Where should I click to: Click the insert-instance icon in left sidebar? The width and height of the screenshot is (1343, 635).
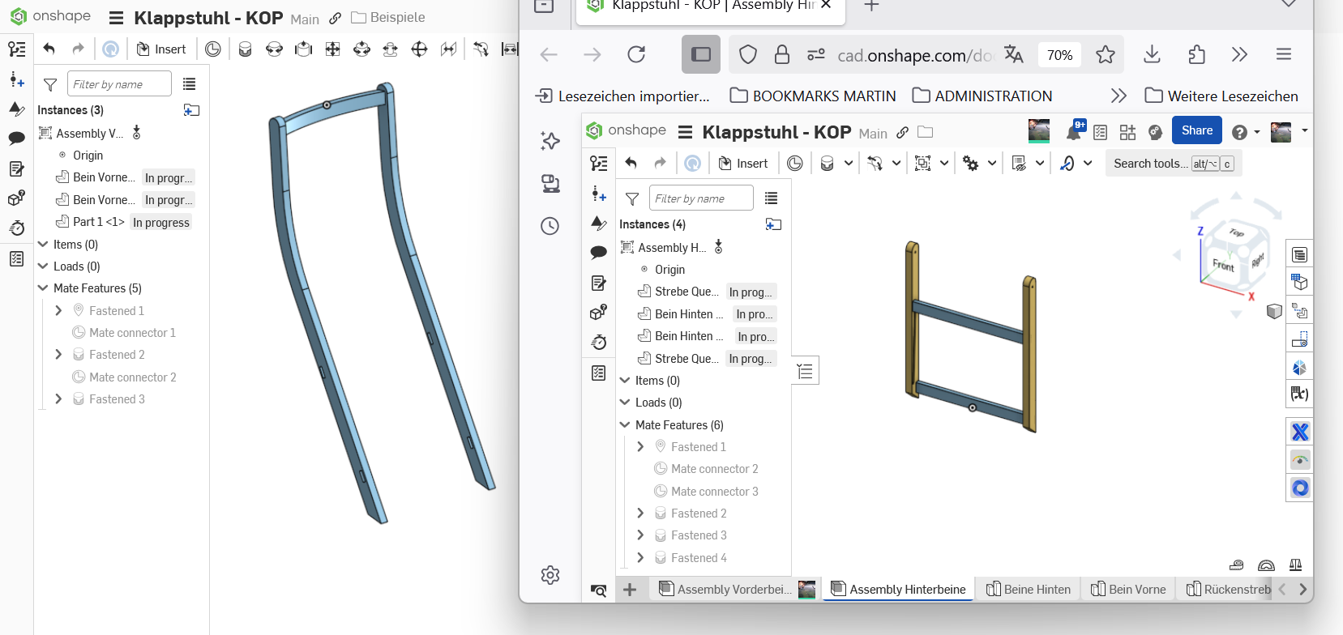[16, 79]
